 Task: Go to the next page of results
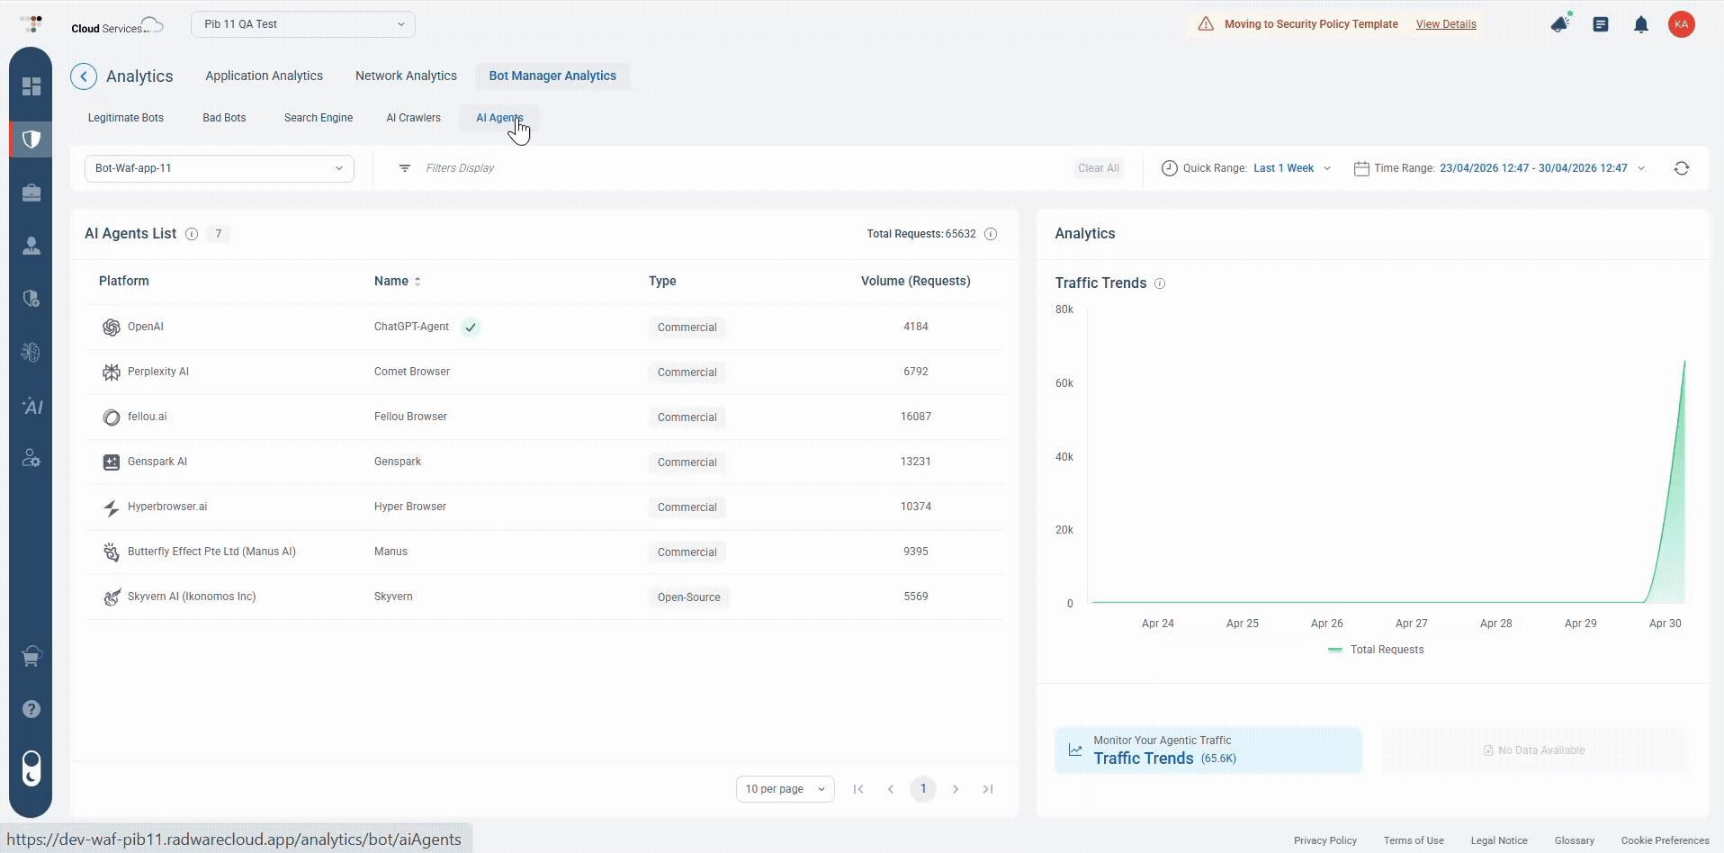956,789
